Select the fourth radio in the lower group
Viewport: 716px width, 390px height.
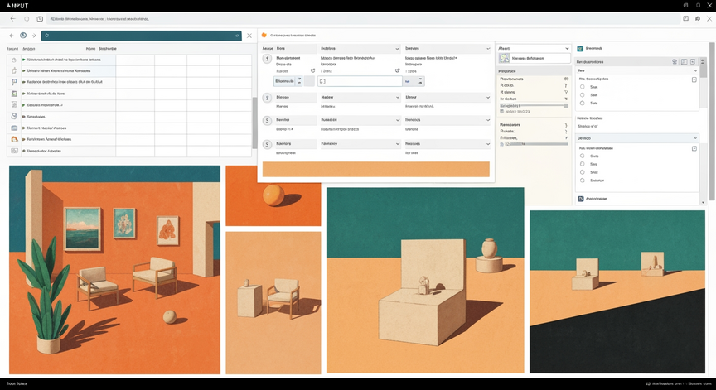(x=583, y=181)
